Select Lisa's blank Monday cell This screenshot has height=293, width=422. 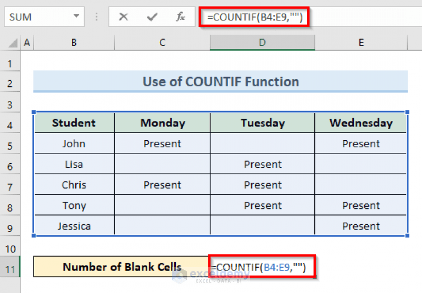(162, 164)
